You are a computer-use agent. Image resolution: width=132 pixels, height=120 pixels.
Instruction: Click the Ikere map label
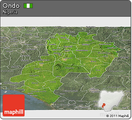coord(67,51)
